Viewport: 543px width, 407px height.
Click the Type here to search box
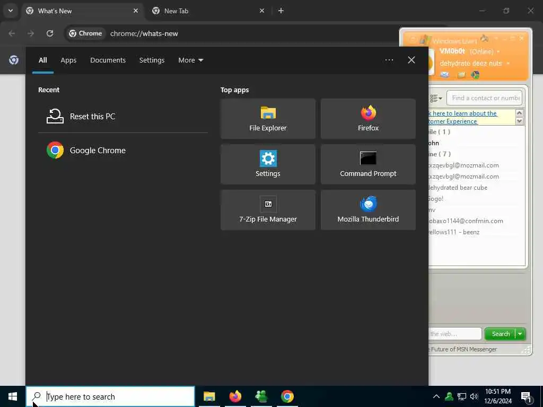[111, 396]
